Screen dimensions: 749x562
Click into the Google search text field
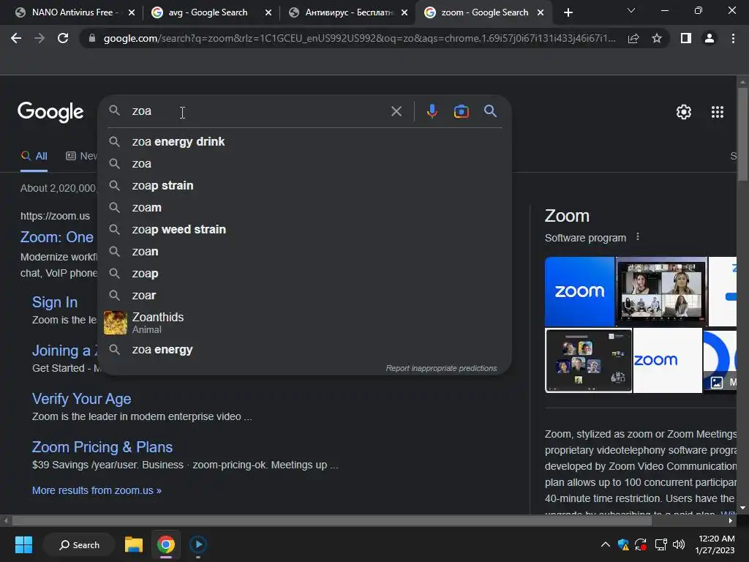point(258,111)
